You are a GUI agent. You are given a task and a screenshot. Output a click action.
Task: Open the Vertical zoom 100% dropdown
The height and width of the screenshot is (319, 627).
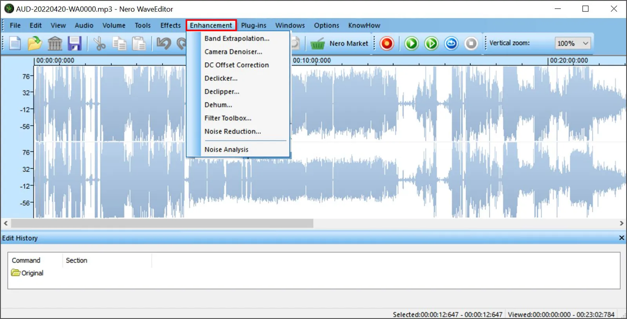click(x=573, y=43)
